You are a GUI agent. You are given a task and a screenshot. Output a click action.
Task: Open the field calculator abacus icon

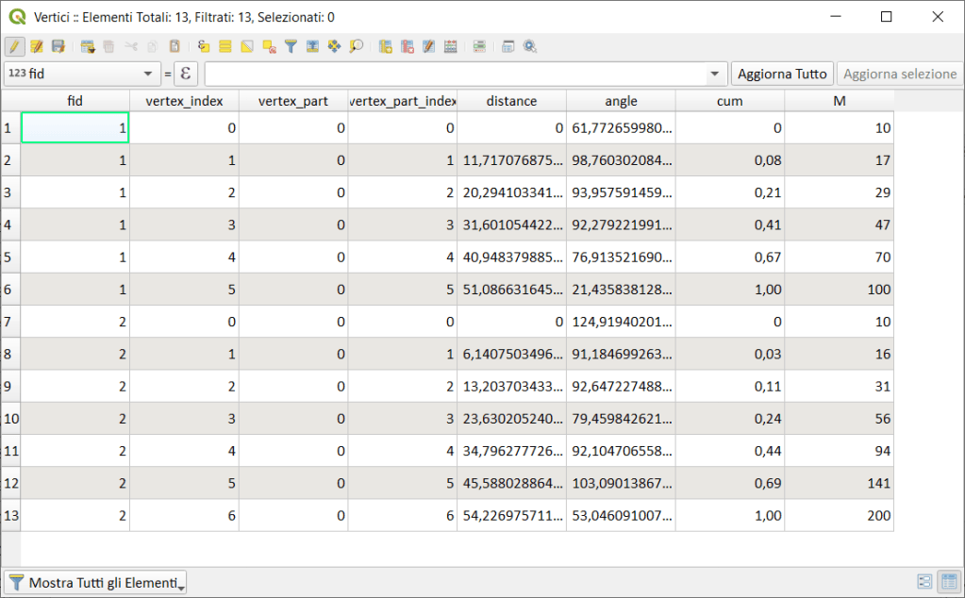coord(450,46)
